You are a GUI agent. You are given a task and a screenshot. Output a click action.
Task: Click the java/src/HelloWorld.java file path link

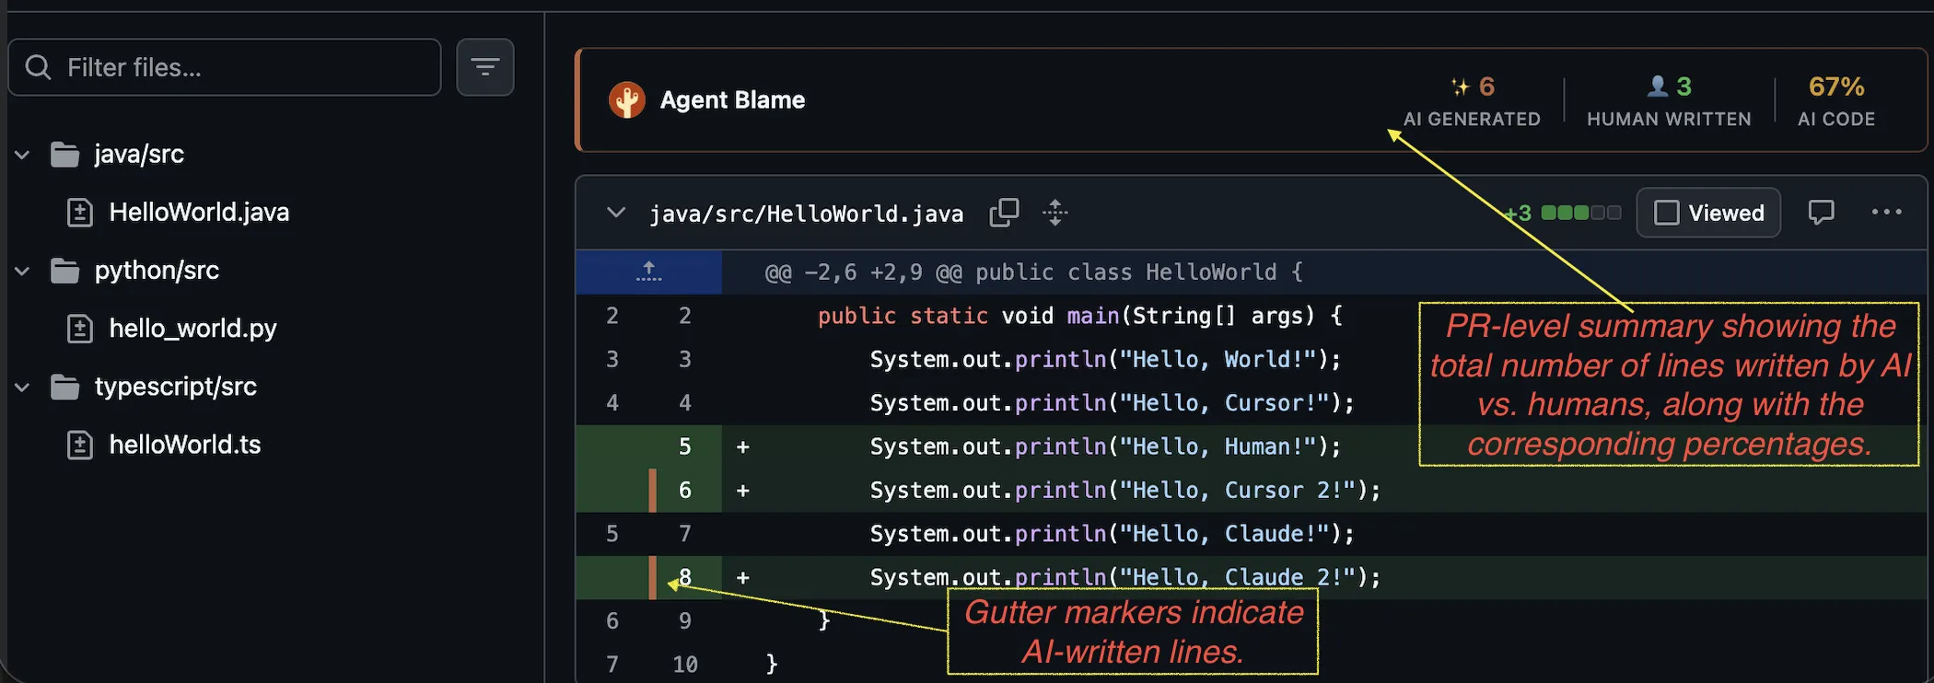[x=806, y=214]
